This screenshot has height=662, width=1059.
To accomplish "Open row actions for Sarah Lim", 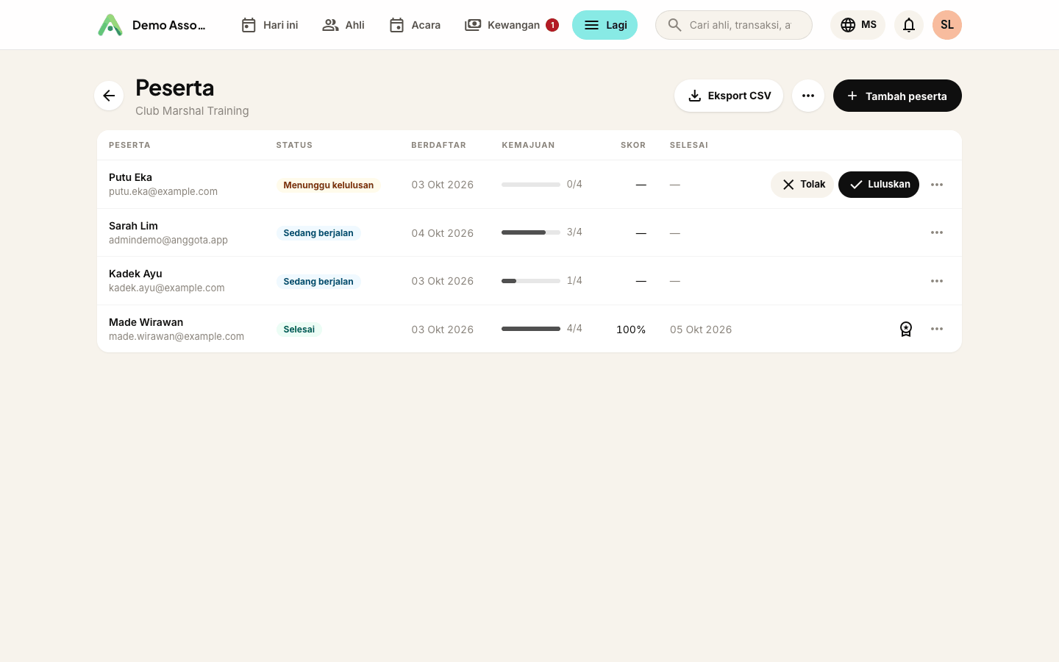I will point(937,232).
